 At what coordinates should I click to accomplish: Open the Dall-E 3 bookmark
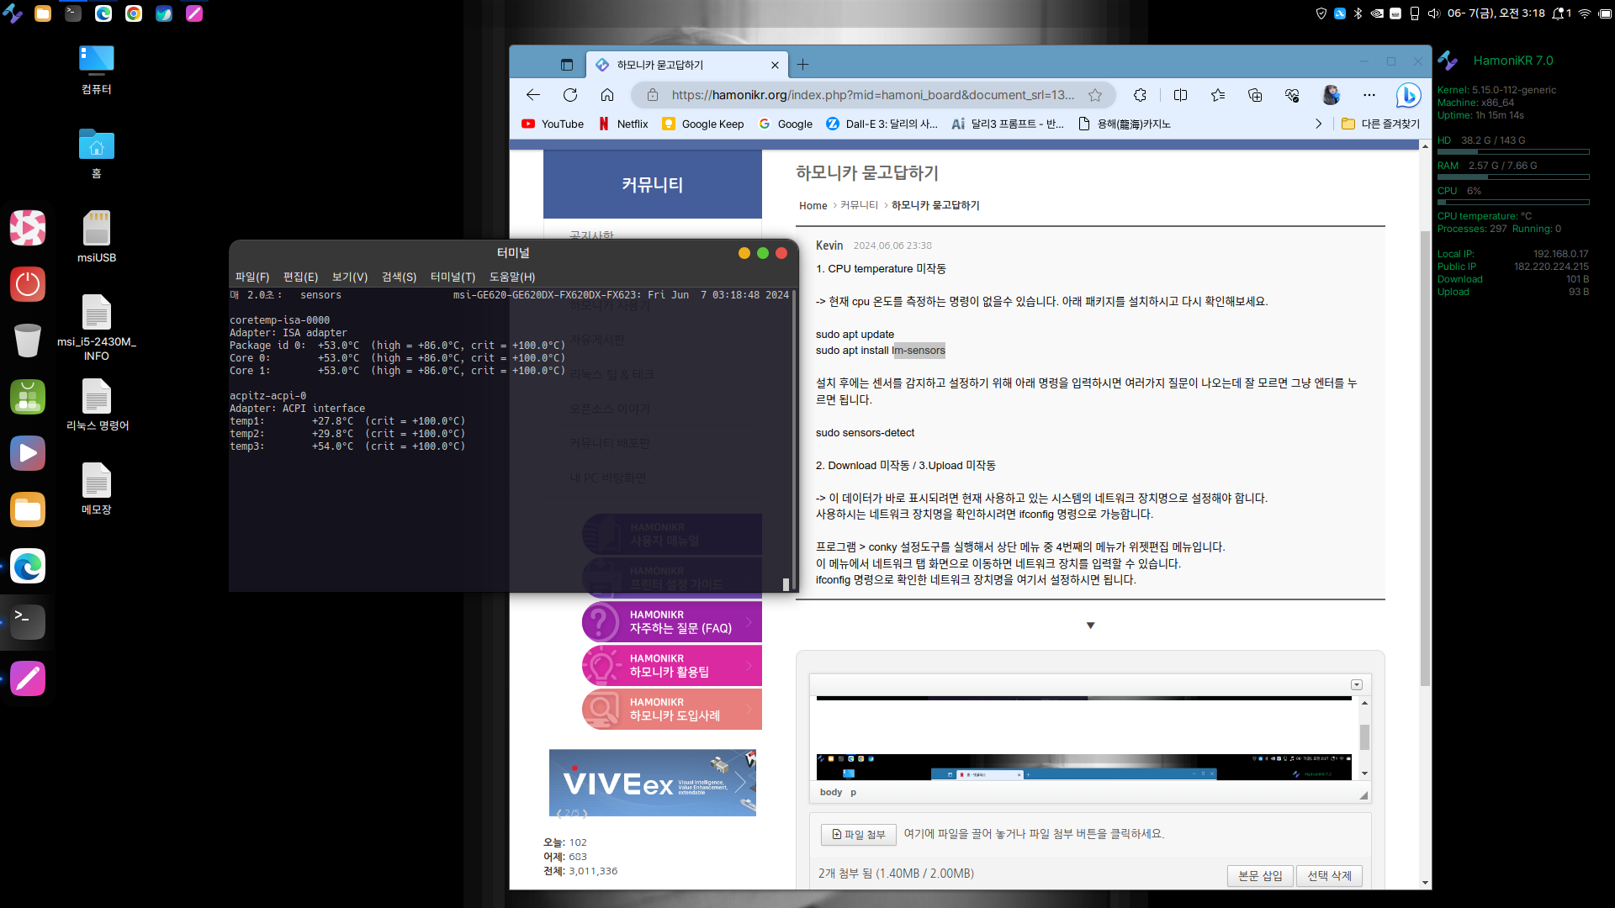coord(882,124)
